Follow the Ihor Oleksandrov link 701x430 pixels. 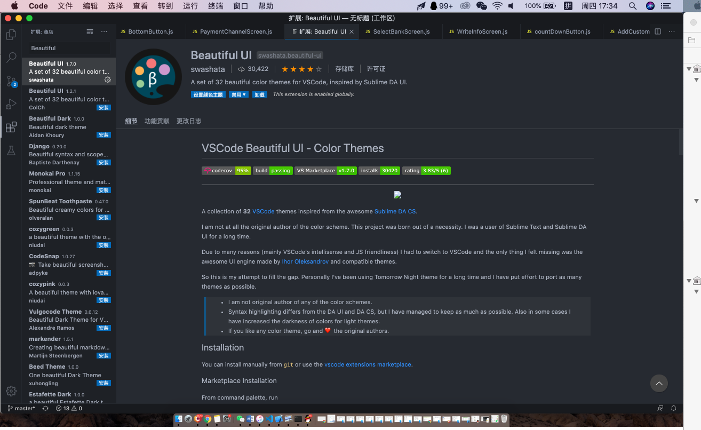(305, 261)
